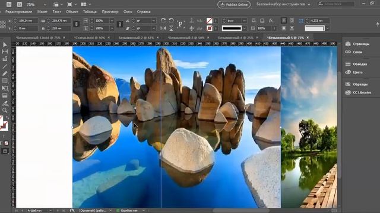This screenshot has width=380, height=213.
Task: Toggle Apply None color button in toolbox
Action: [x=7, y=143]
